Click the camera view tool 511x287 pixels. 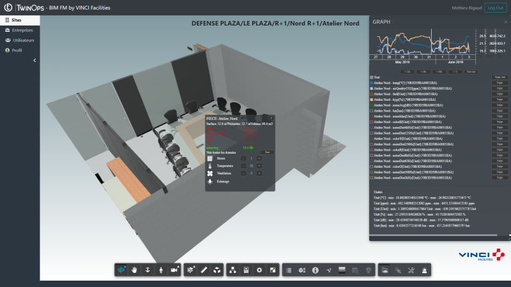pos(174,270)
